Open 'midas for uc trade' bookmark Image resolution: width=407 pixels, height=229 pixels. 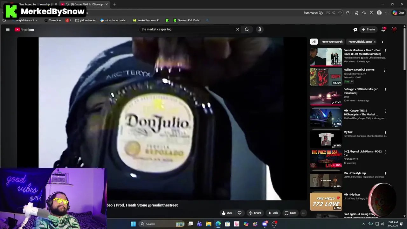[x=114, y=20]
